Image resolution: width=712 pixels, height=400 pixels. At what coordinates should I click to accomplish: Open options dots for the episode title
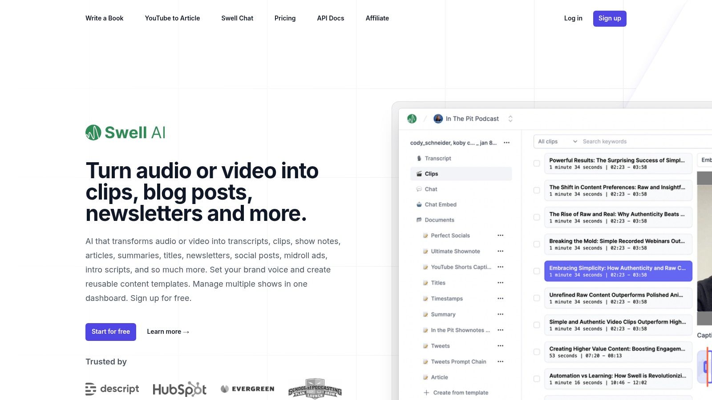pyautogui.click(x=507, y=143)
